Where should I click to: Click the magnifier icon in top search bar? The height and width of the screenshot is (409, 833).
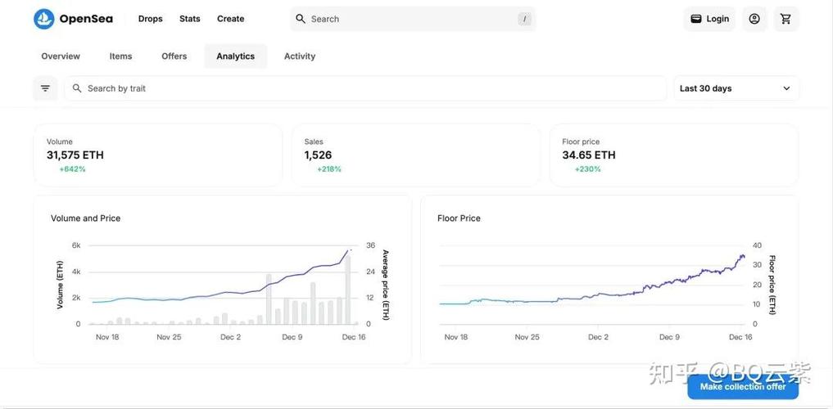click(x=300, y=19)
